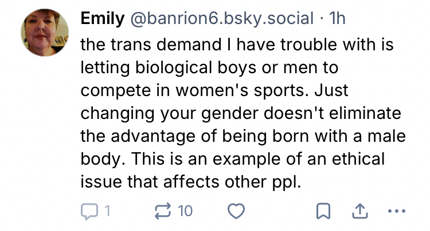Reply to Emily's post via speech bubble icon
This screenshot has height=231, width=430.
(88, 211)
